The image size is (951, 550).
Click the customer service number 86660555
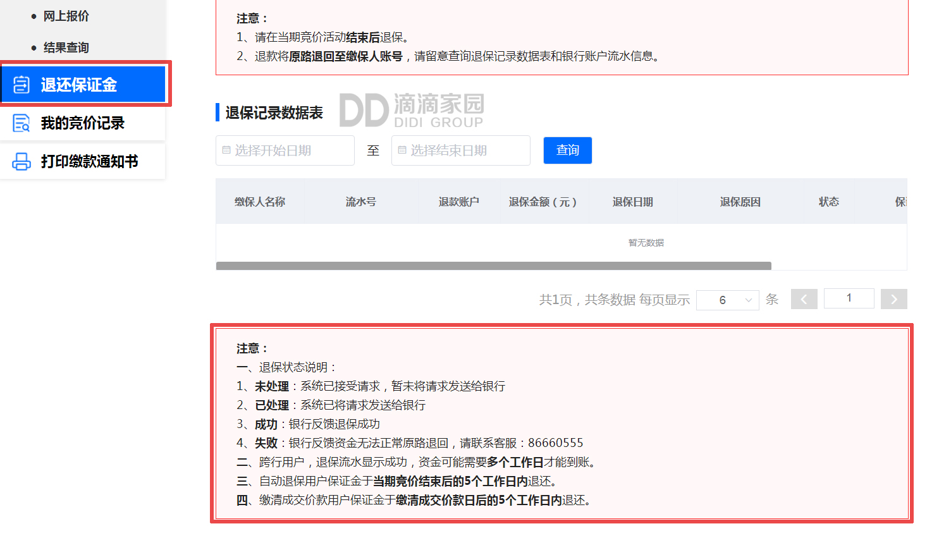click(556, 443)
